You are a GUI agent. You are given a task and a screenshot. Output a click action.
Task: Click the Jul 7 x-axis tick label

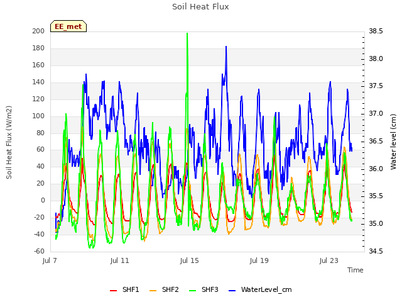click(x=50, y=260)
